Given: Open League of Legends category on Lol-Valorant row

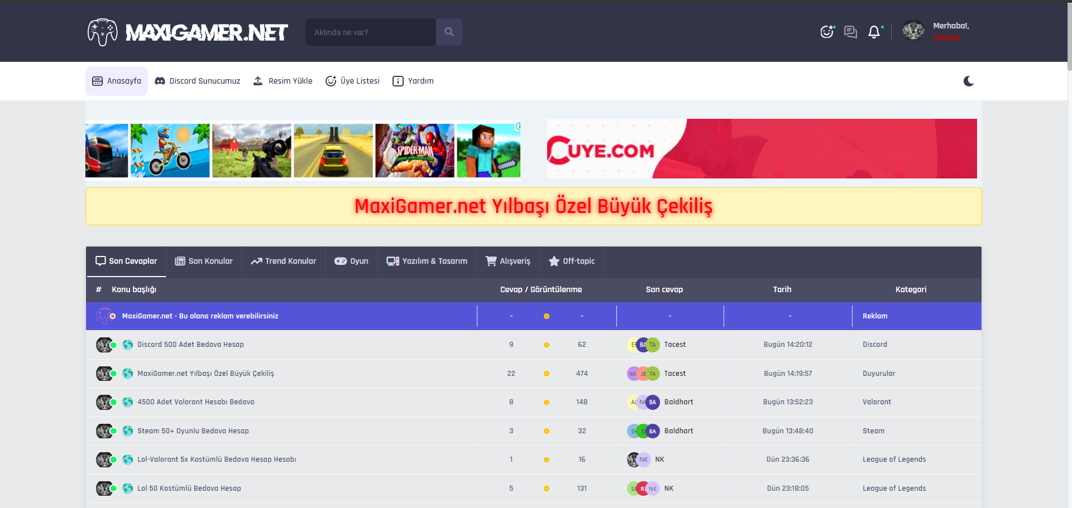Looking at the screenshot, I should (894, 459).
